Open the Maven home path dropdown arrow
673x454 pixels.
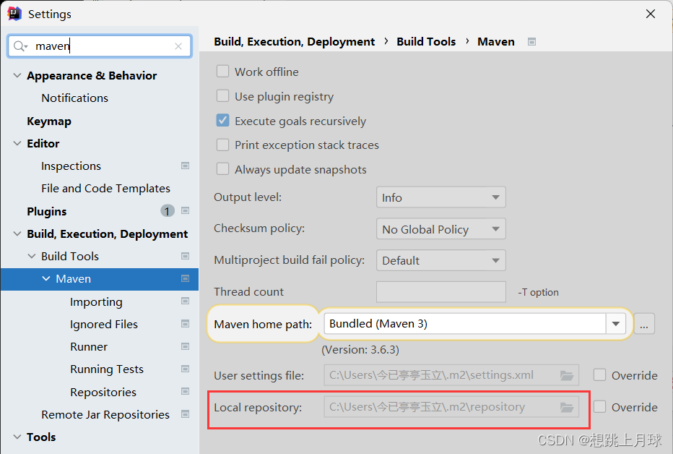[616, 324]
